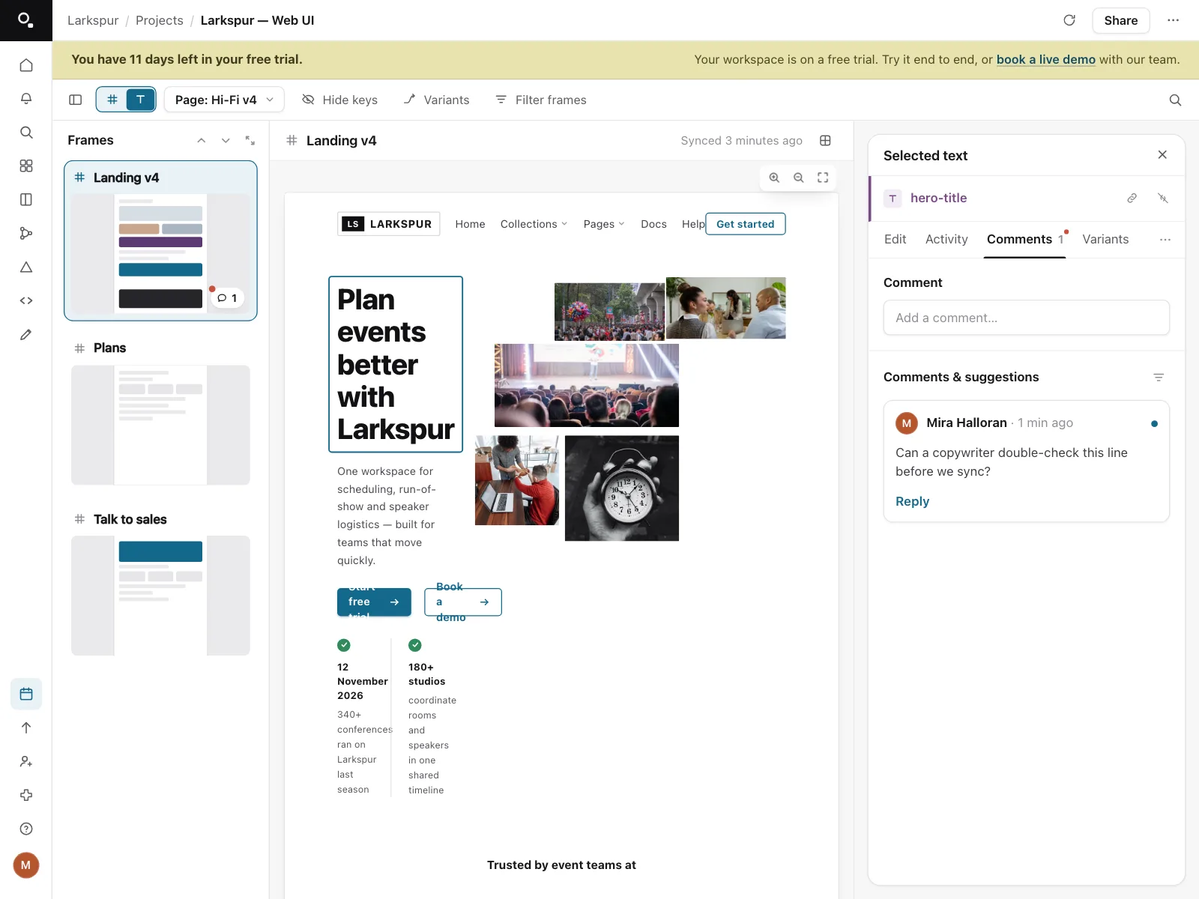
Task: Open the more options menu beside Share
Action: coord(1173,20)
